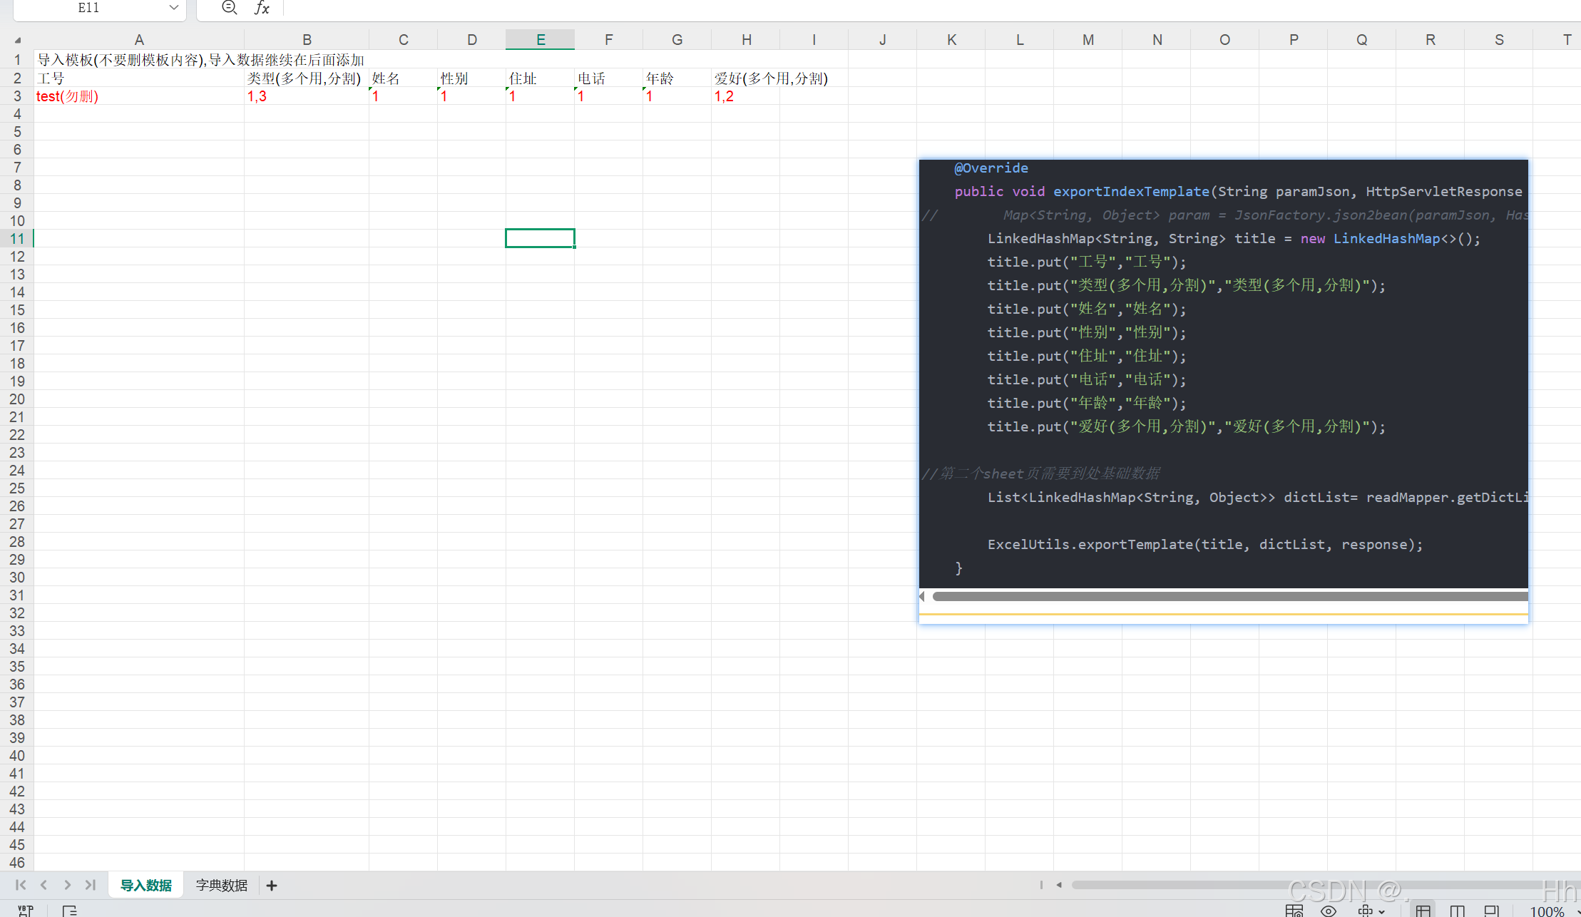Screen dimensions: 1581x917
Task: Switch to the 字典数据 sheet tab
Action: (221, 886)
